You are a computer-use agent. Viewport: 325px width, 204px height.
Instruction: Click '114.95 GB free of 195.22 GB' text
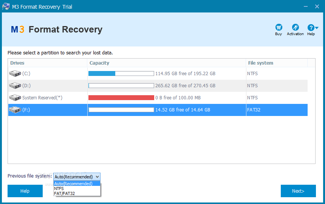(185, 74)
